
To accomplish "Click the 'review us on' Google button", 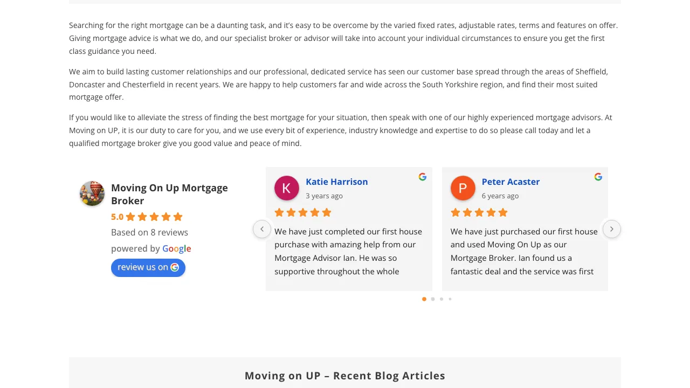I will [148, 267].
